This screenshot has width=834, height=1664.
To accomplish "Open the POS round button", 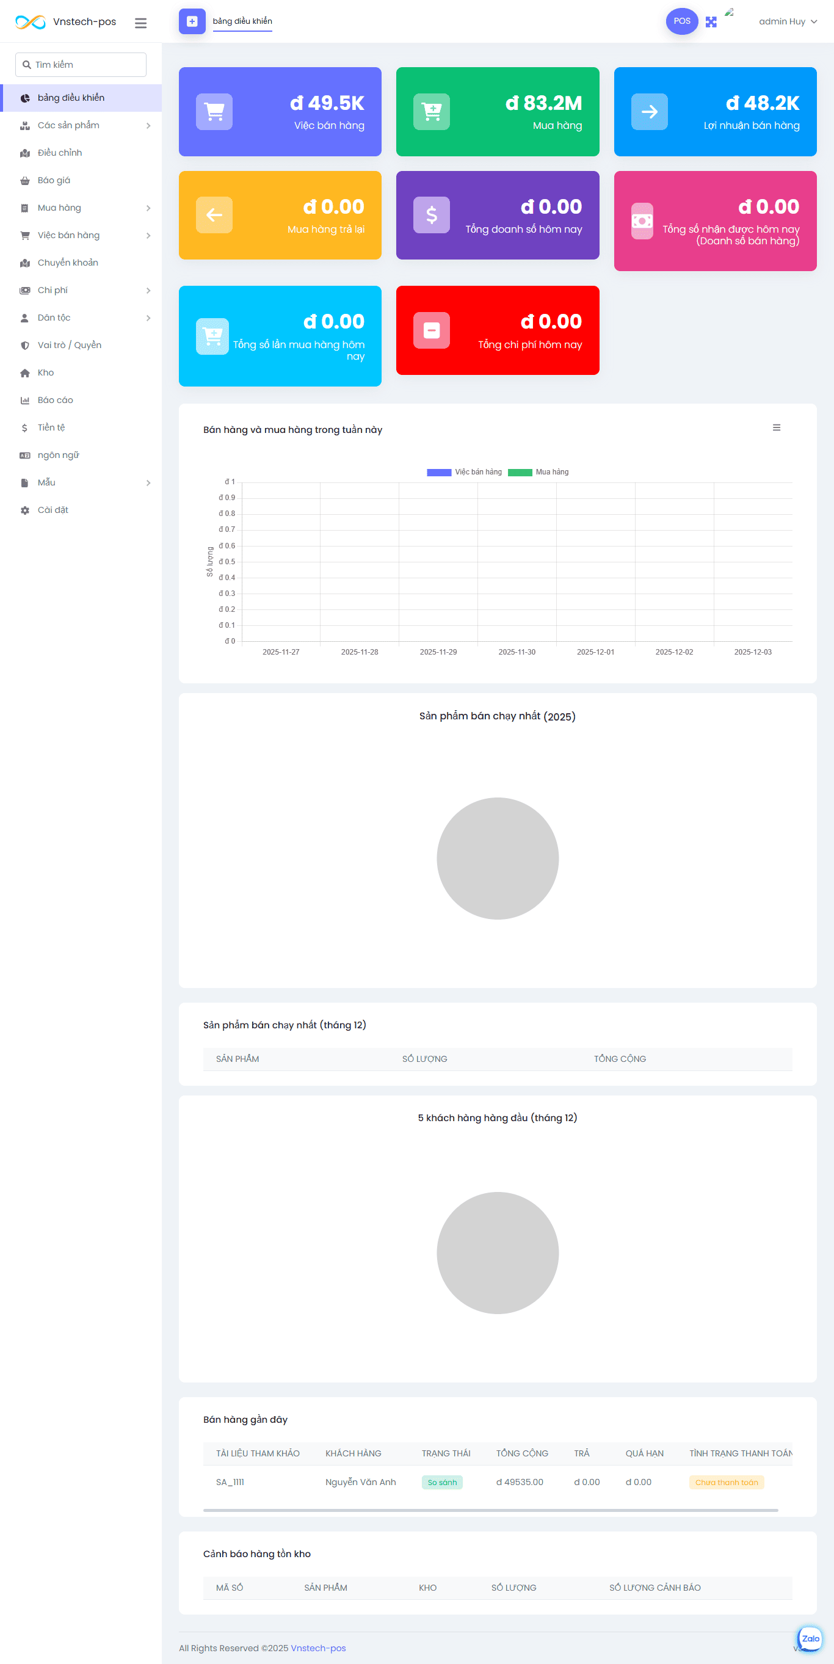I will pyautogui.click(x=681, y=21).
